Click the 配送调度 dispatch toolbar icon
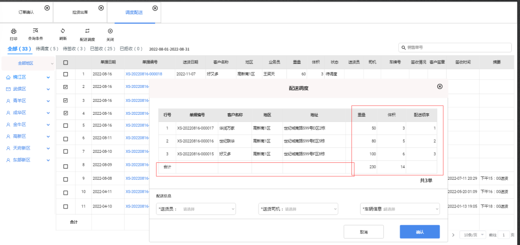520x245 pixels. [x=87, y=31]
